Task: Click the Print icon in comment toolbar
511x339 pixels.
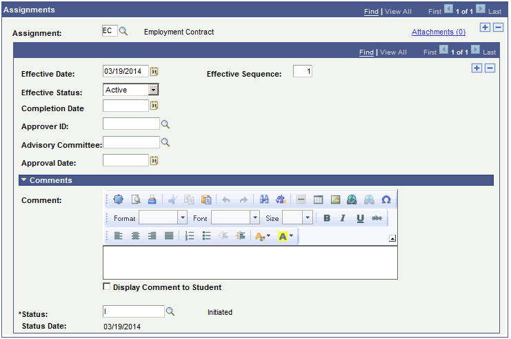Action: (x=152, y=200)
